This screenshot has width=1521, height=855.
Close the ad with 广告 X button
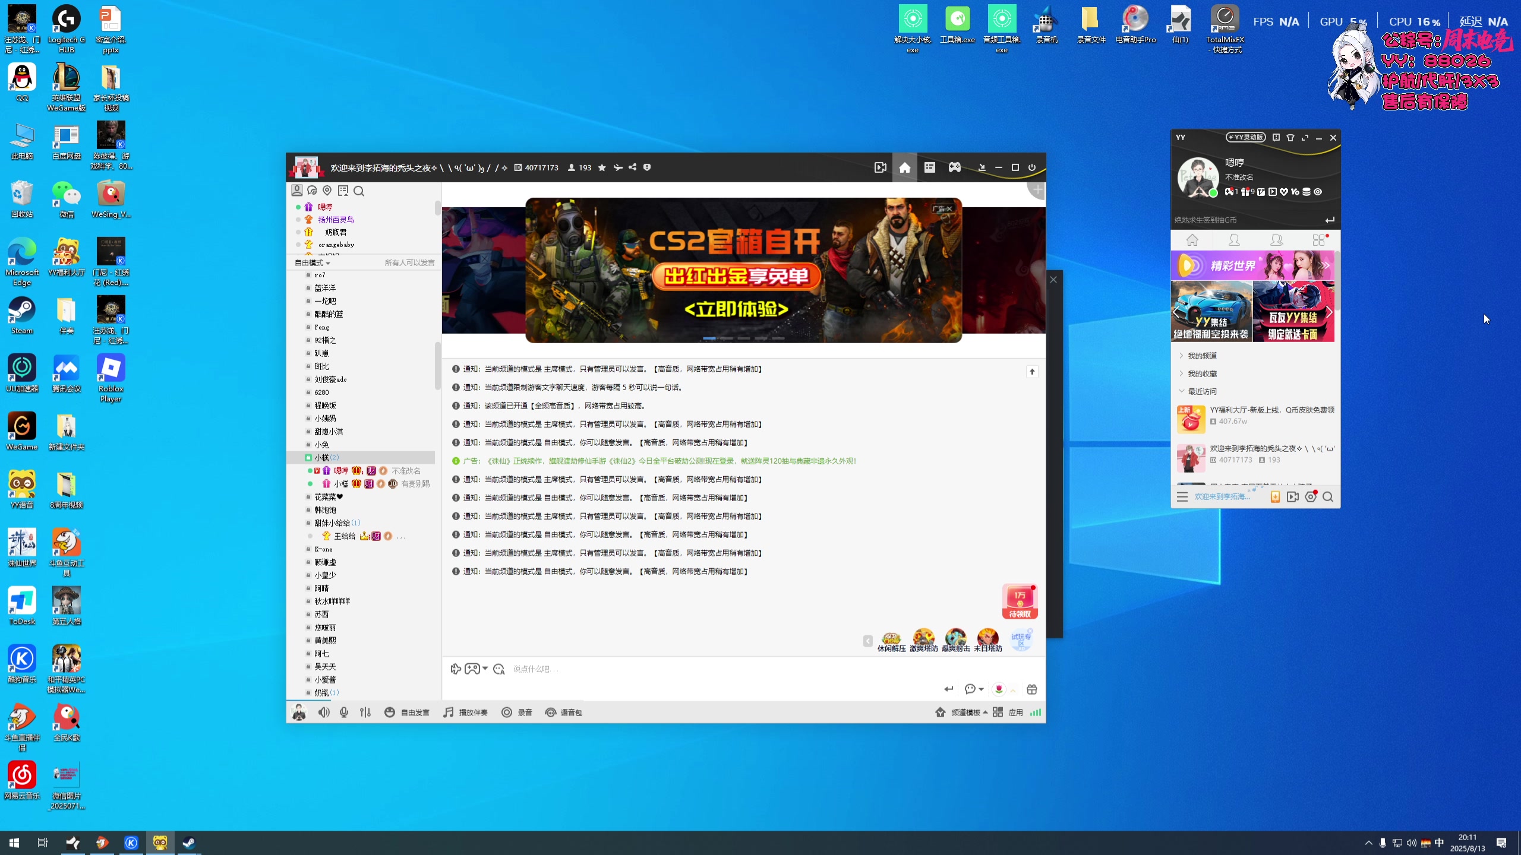tap(942, 209)
